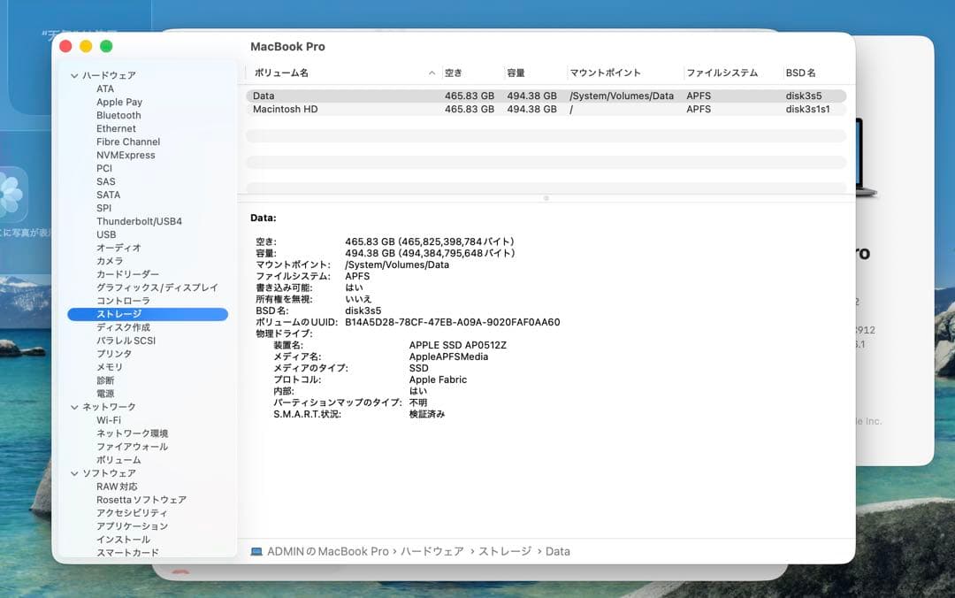
Task: Click the MacBook Pro icon in path bar
Action: coord(256,552)
